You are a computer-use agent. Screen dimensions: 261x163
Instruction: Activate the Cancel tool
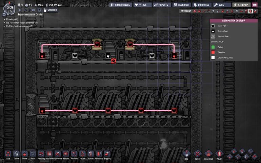pyautogui.click(x=198, y=154)
